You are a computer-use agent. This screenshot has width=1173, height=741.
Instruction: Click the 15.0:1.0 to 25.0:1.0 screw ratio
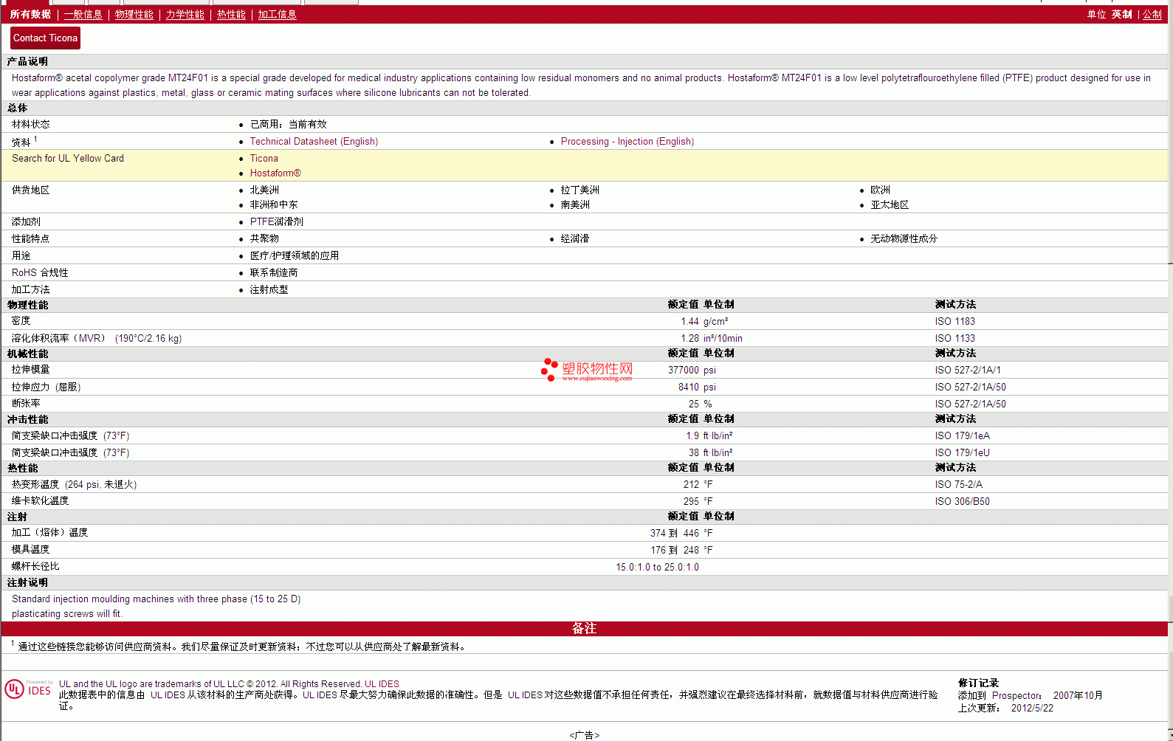click(657, 568)
